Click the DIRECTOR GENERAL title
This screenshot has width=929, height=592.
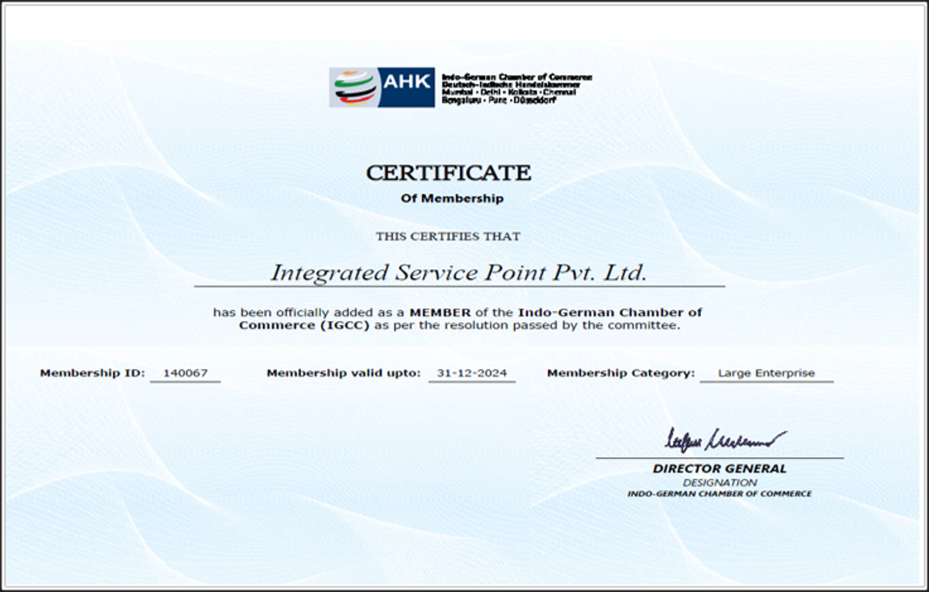719,468
